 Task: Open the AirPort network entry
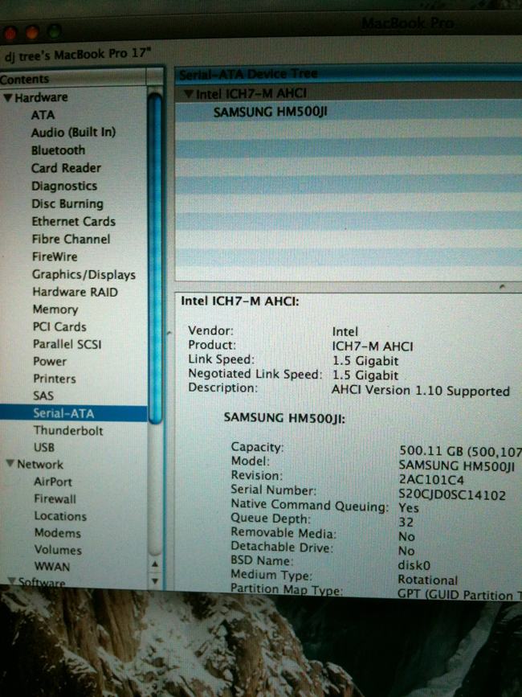(x=52, y=482)
